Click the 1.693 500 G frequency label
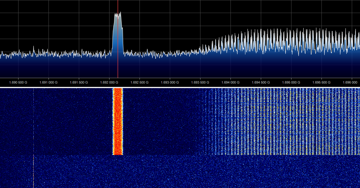This screenshot has height=188, width=360. click(x=200, y=82)
